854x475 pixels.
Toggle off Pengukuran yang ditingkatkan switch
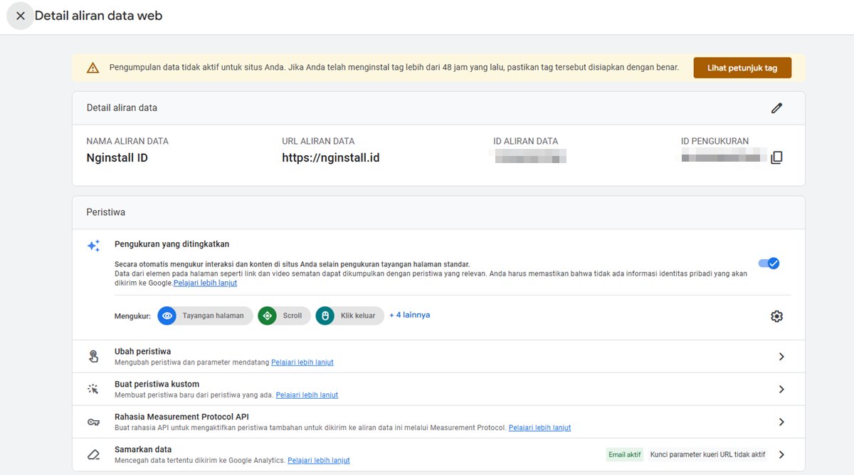(769, 263)
